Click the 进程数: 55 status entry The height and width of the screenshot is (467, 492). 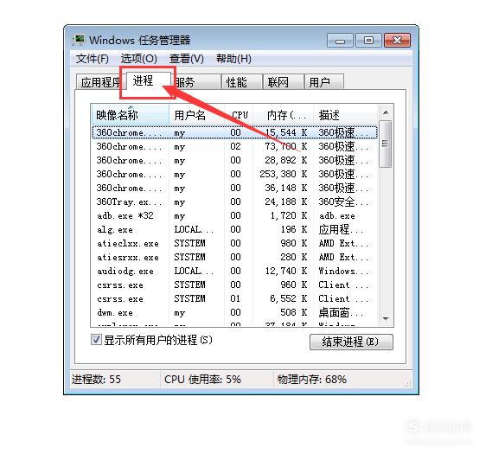tap(97, 380)
